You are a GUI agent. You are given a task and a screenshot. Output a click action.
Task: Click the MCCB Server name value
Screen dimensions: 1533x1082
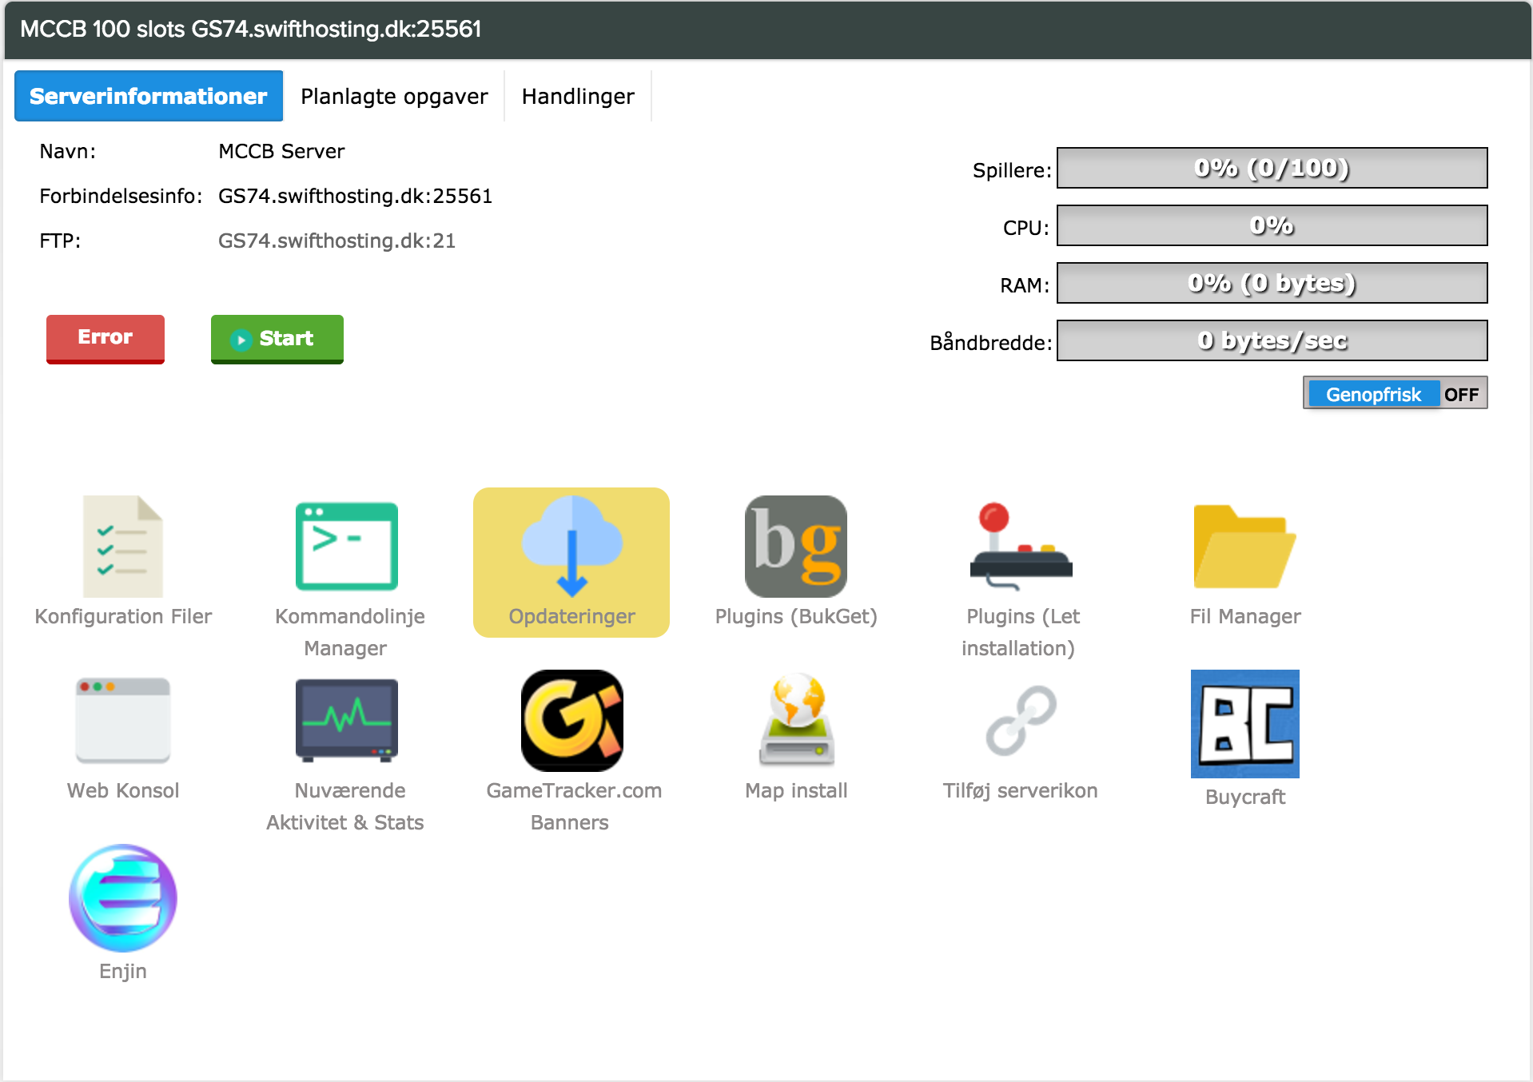coord(281,151)
